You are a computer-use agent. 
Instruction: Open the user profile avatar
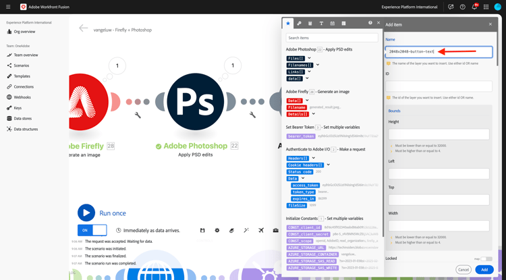(x=498, y=7)
